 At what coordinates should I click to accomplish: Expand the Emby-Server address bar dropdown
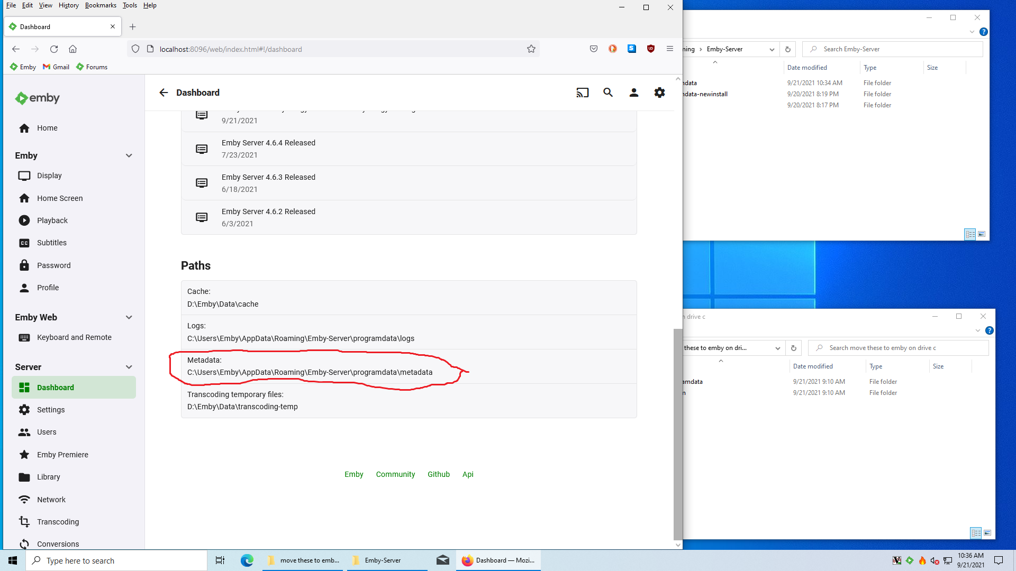point(772,49)
